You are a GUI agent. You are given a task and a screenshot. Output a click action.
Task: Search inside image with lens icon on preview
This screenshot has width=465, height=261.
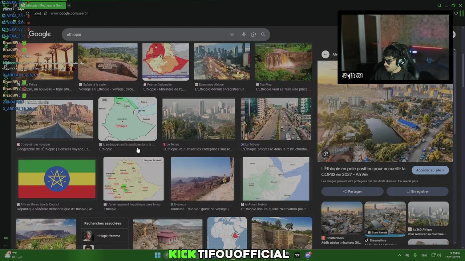pos(325,154)
